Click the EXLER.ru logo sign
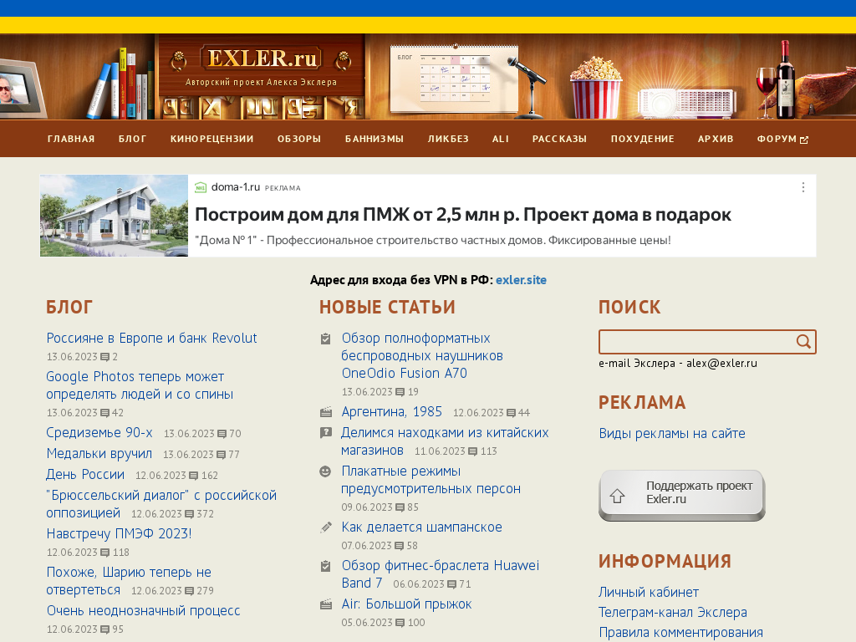Viewport: 856px width, 642px height. [x=262, y=59]
